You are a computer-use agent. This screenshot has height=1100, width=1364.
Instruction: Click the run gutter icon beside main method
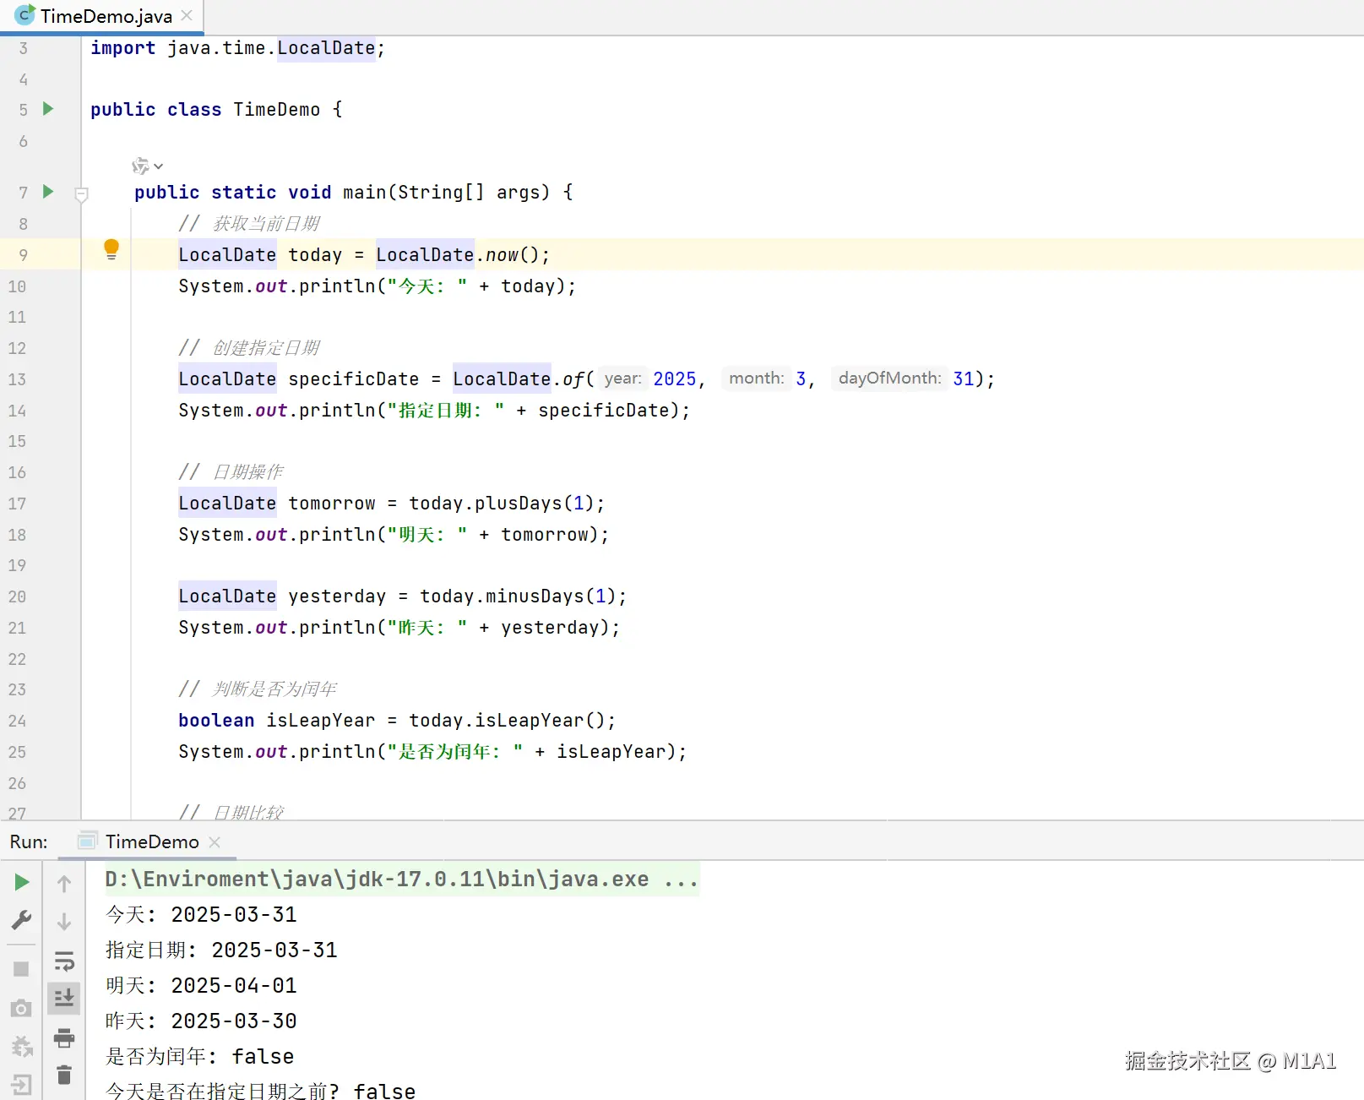pos(48,192)
